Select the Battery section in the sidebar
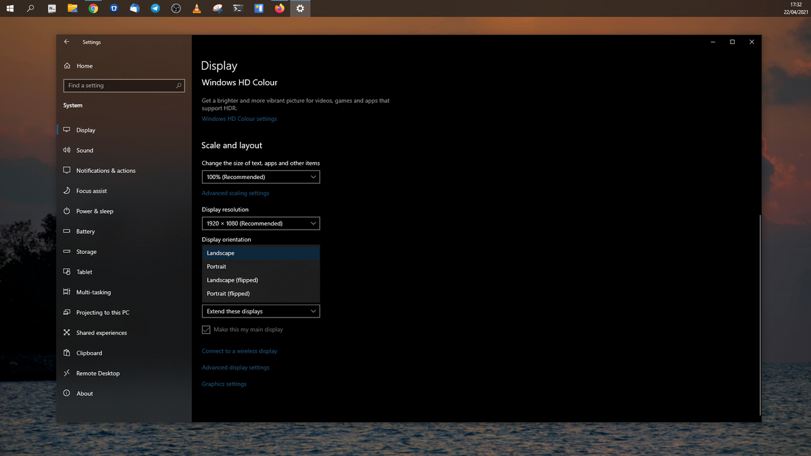 click(x=86, y=231)
